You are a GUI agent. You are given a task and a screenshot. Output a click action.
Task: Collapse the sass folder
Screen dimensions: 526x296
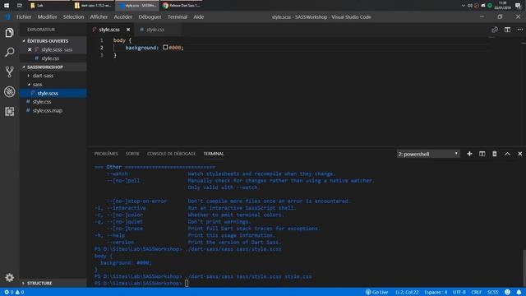coord(37,85)
